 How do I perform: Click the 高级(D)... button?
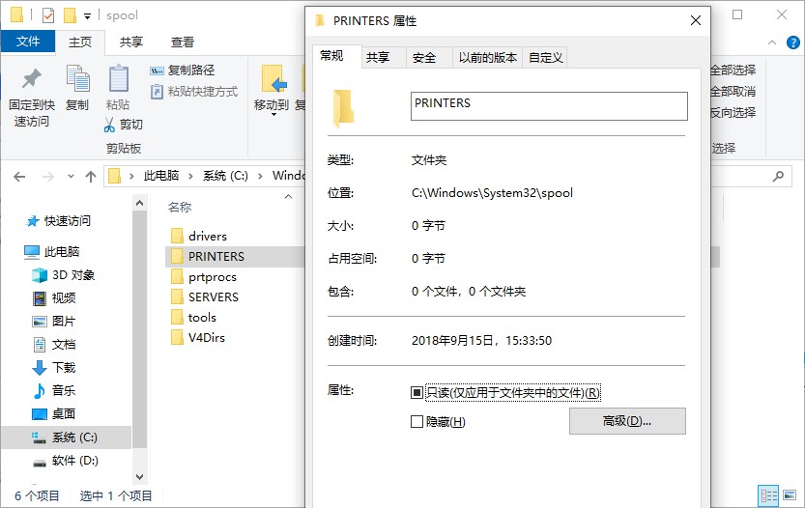(627, 421)
